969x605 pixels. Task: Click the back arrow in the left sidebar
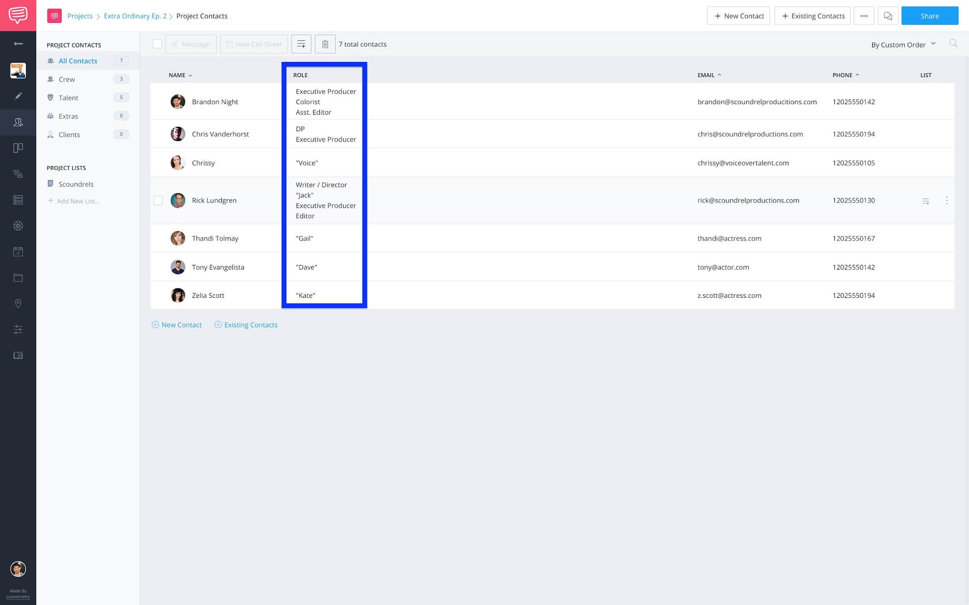point(18,44)
